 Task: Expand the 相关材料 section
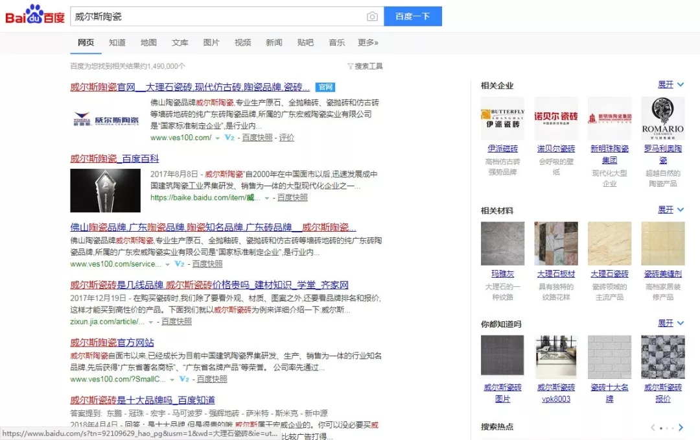click(671, 209)
